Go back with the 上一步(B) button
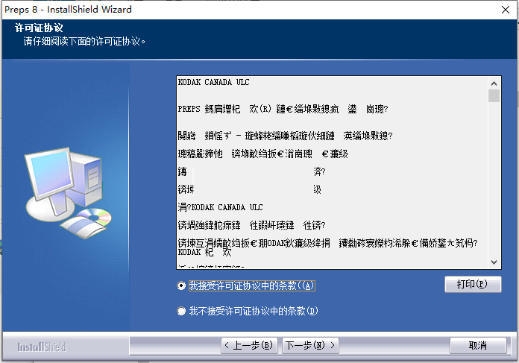 pyautogui.click(x=249, y=345)
